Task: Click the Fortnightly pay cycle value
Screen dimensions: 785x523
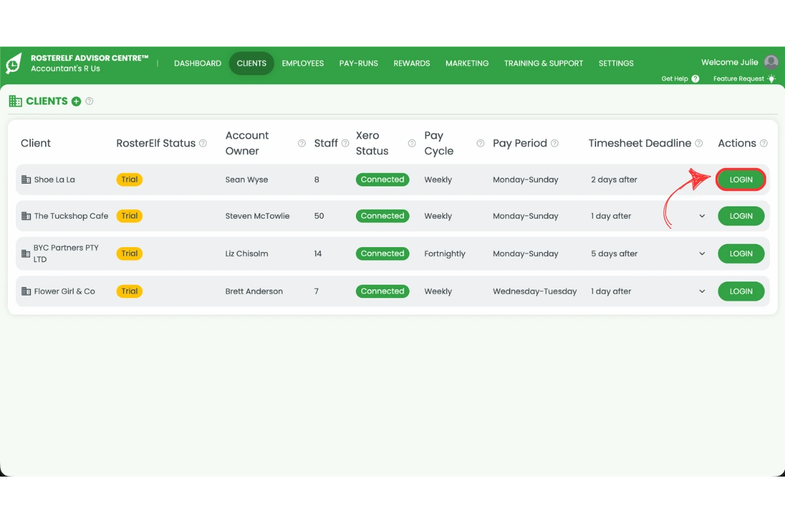Action: pyautogui.click(x=445, y=254)
